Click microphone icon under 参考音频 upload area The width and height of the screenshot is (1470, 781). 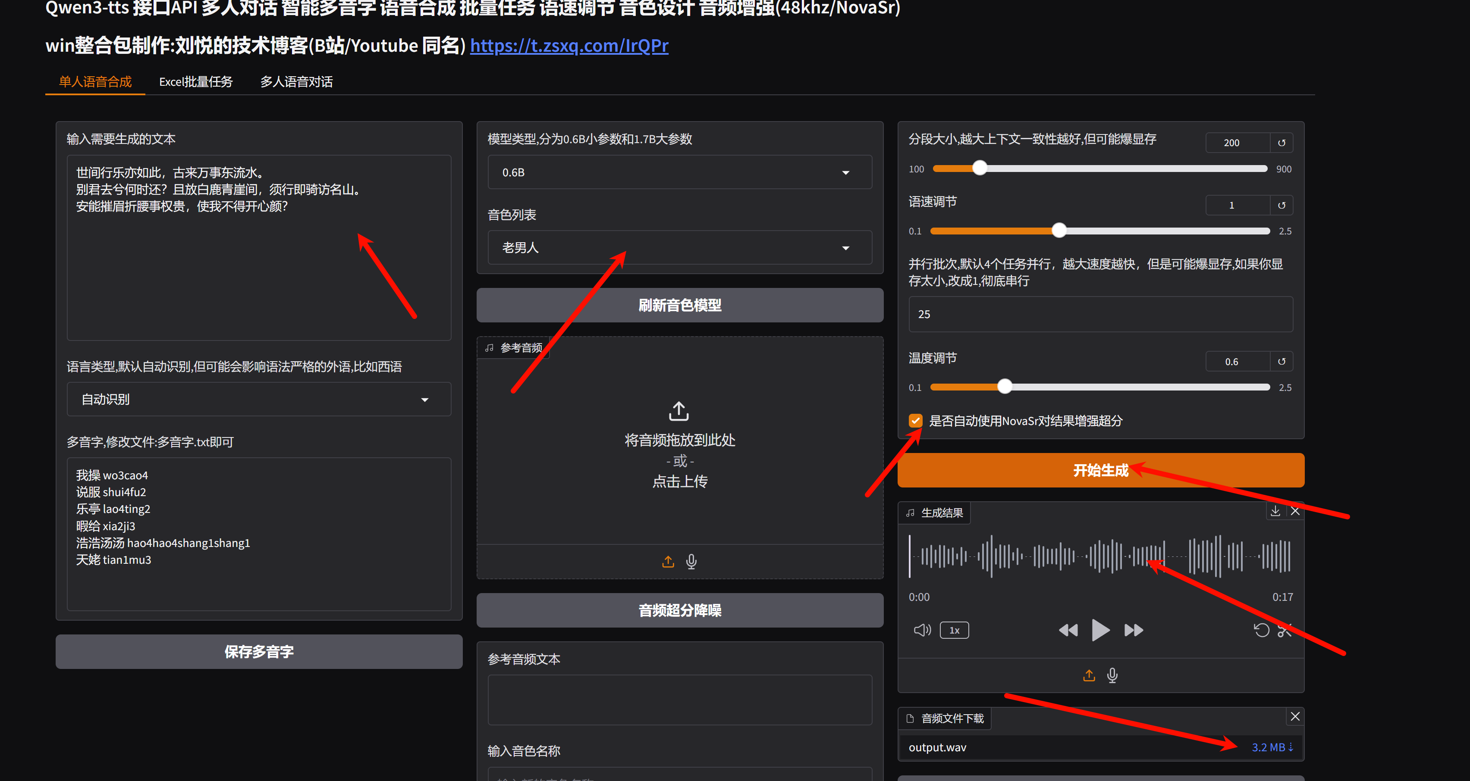(691, 562)
